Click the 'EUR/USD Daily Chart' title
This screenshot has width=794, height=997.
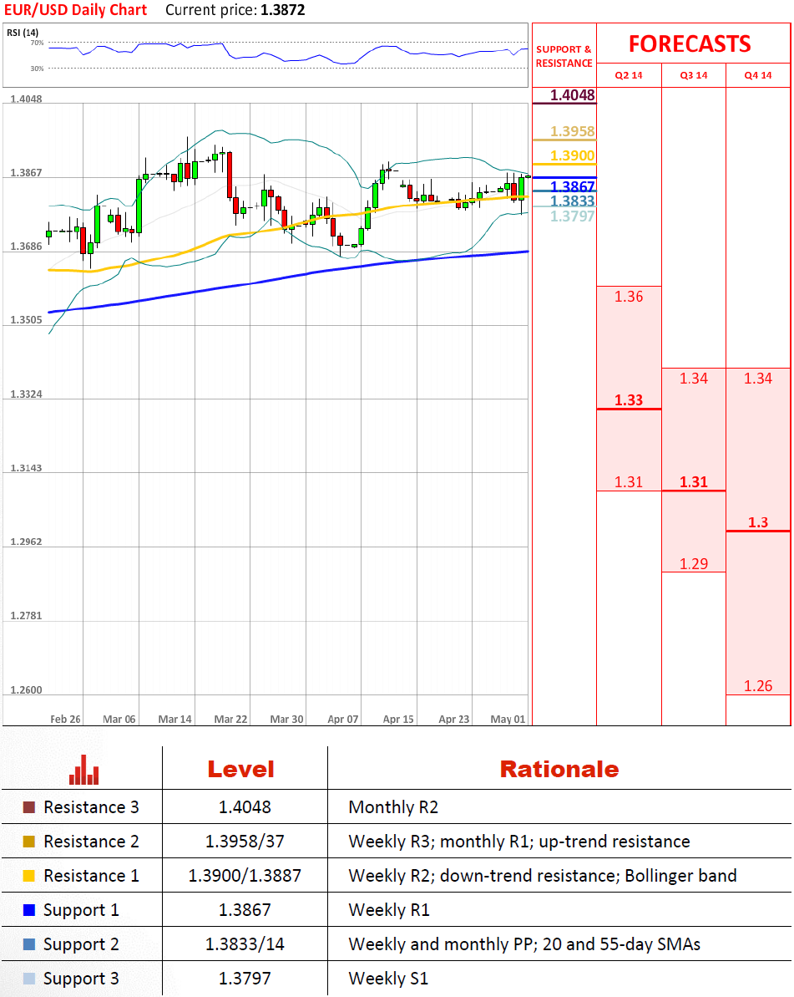pyautogui.click(x=76, y=10)
